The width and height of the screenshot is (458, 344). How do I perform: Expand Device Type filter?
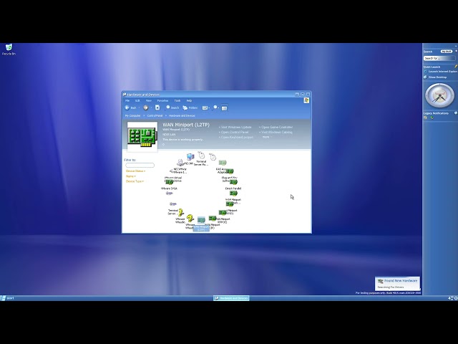[x=135, y=181]
